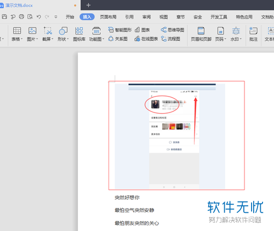Image resolution: width=274 pixels, height=231 pixels.
Task: Insert a table with the 表格 icon
Action: [x=17, y=31]
